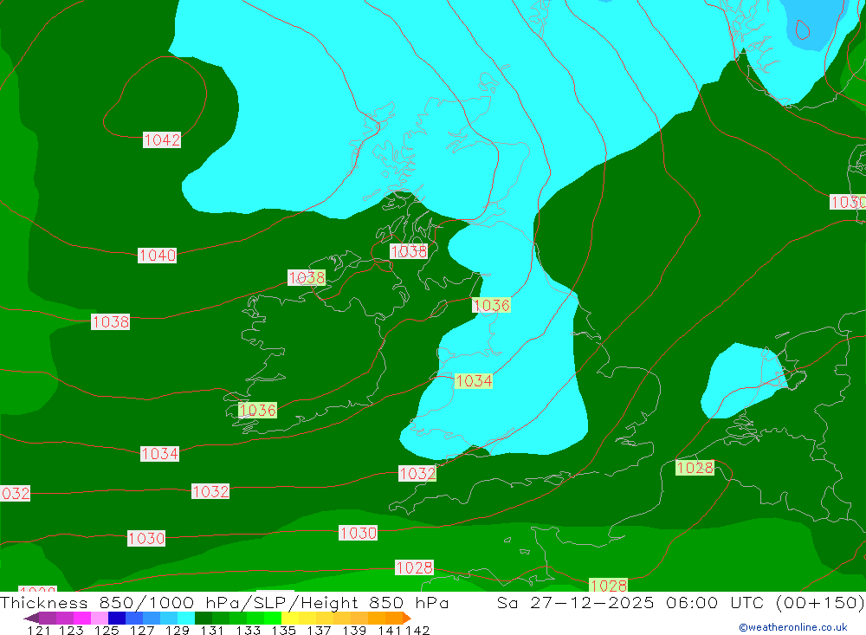Click the orange arrow end of the legend
Image resolution: width=866 pixels, height=635 pixels.
point(406,618)
